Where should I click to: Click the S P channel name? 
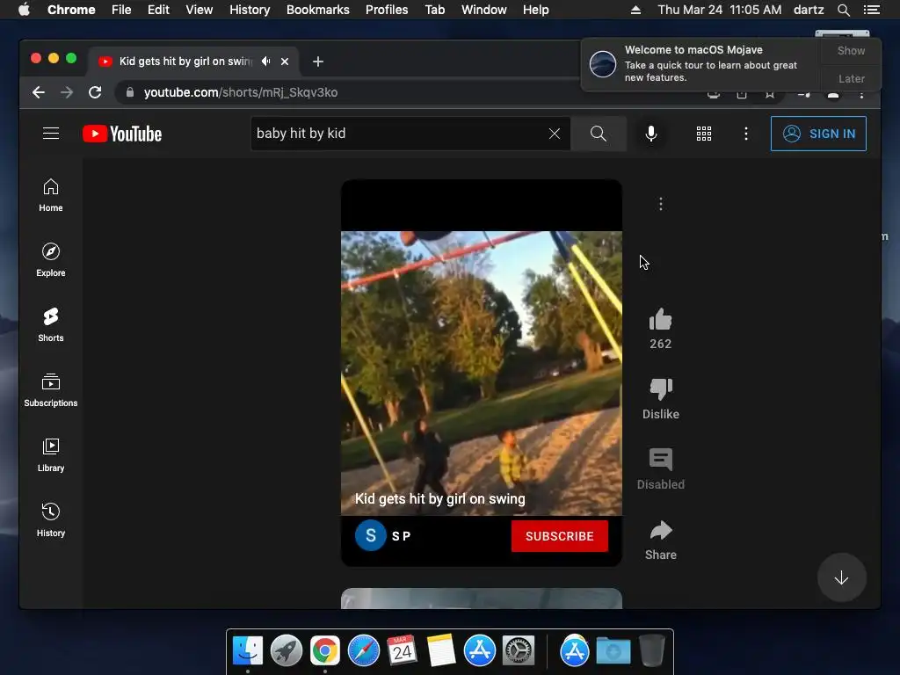[x=401, y=536]
